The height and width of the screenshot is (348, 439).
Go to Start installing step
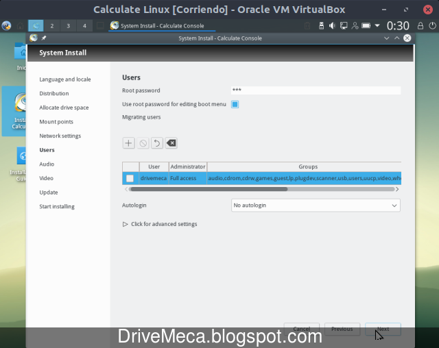[57, 207]
